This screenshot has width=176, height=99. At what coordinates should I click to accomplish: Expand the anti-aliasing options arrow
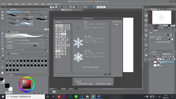tap(47, 46)
